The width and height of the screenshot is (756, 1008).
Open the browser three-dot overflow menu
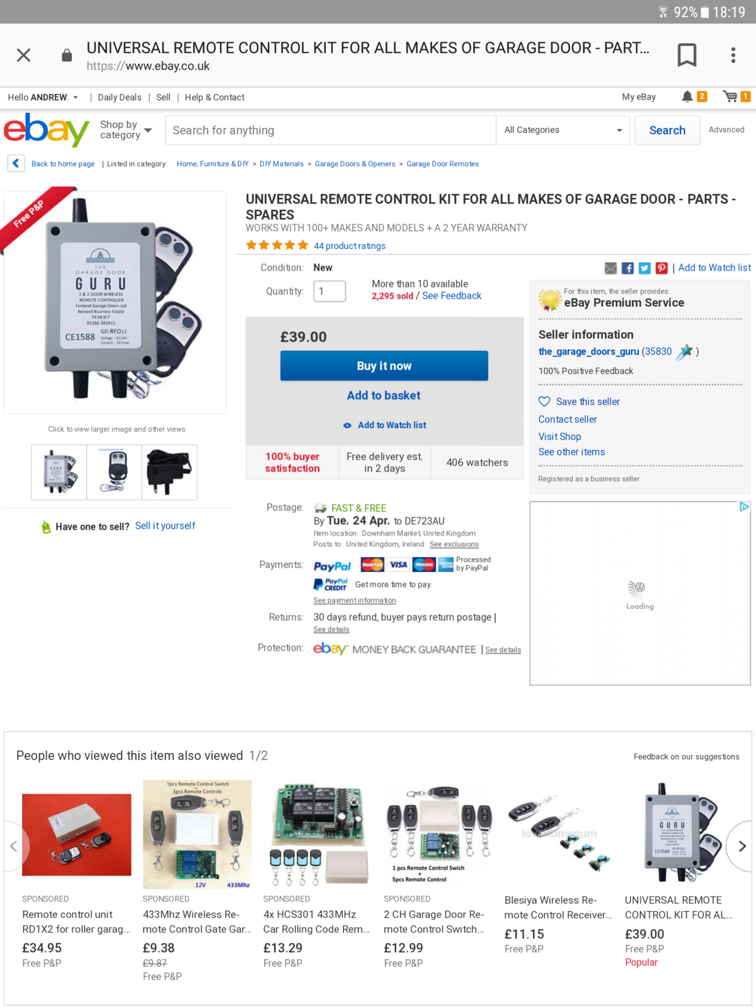[733, 55]
